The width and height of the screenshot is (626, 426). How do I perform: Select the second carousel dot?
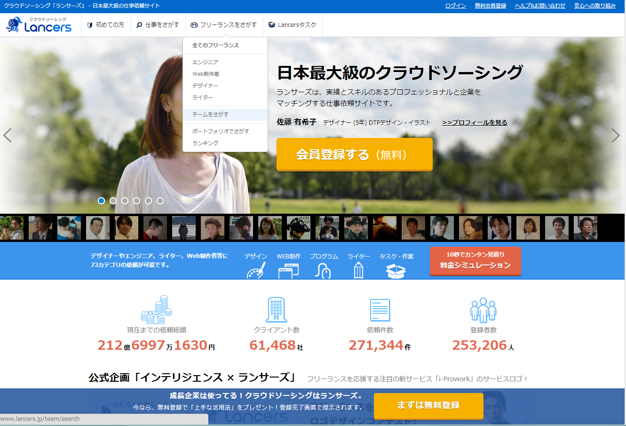113,201
